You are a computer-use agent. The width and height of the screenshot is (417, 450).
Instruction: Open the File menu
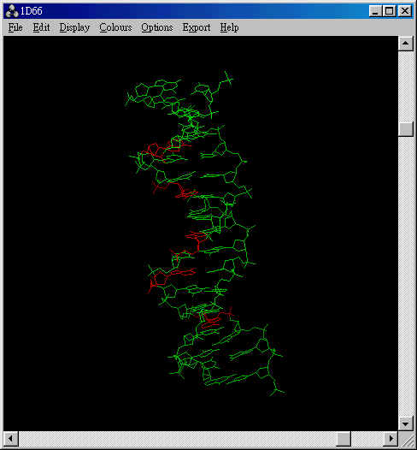(15, 27)
